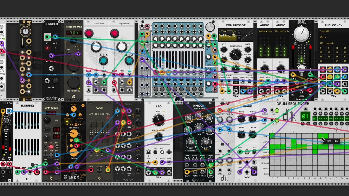349x196 pixels.
Task: Click the ADSR OUT jack
Action: pyautogui.click(x=108, y=170)
